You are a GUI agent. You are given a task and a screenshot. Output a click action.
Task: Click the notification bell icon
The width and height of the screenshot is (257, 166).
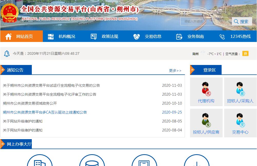pyautogui.click(x=7, y=53)
